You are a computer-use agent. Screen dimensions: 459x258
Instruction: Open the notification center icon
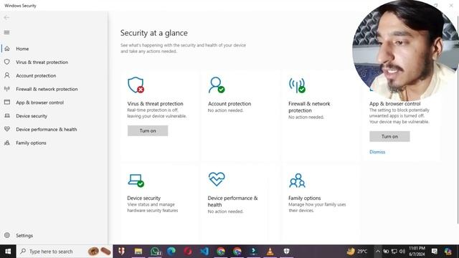click(x=435, y=252)
